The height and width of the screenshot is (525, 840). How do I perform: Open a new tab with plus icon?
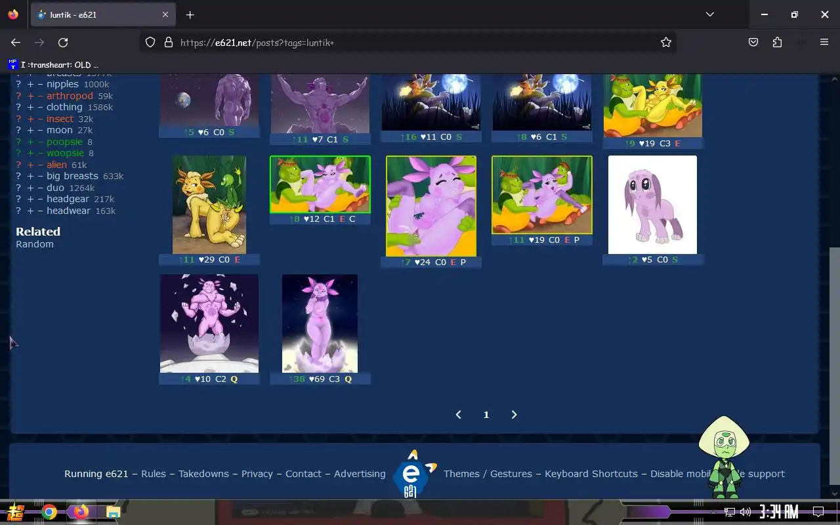coord(190,14)
